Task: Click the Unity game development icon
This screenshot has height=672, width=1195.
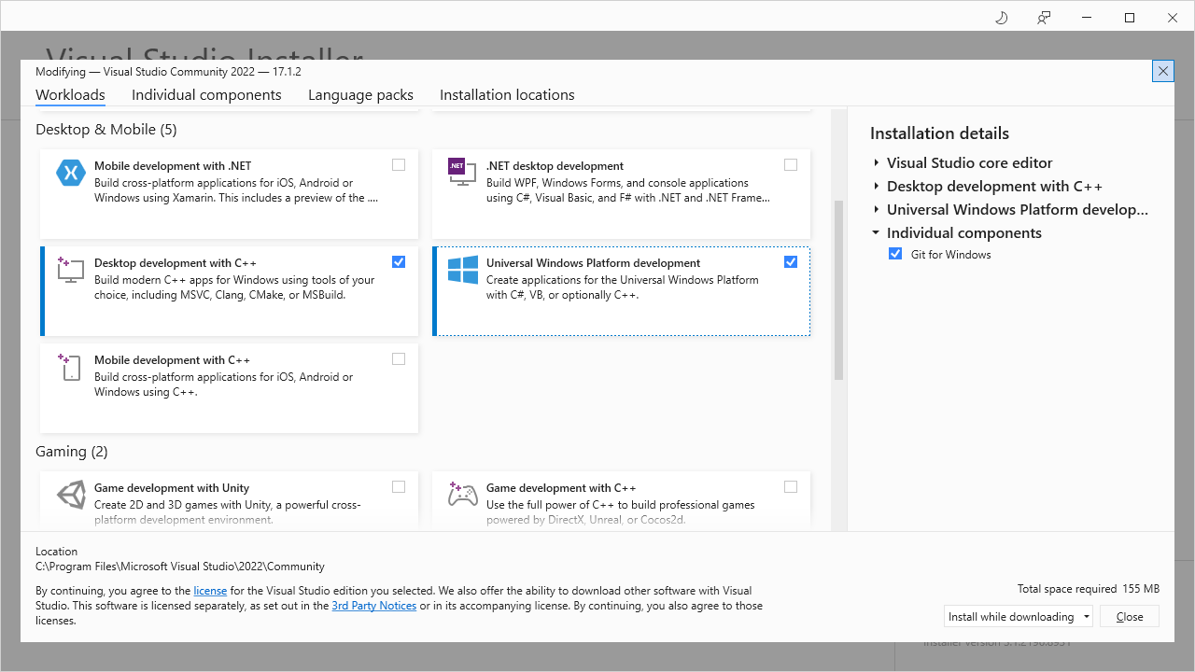Action: 71,495
